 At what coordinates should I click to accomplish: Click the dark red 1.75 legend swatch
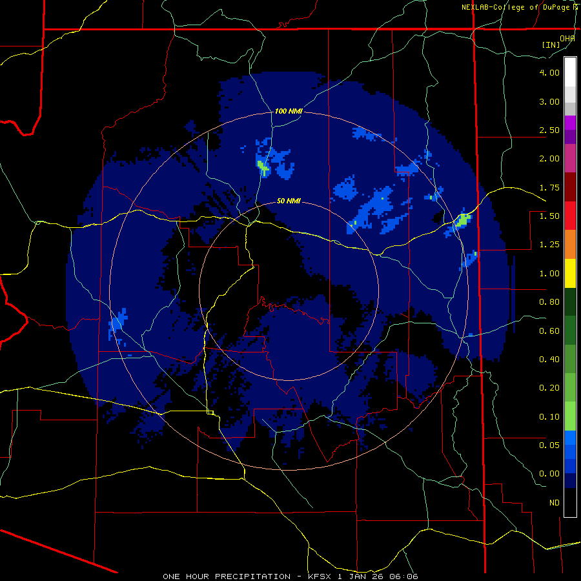coord(570,187)
